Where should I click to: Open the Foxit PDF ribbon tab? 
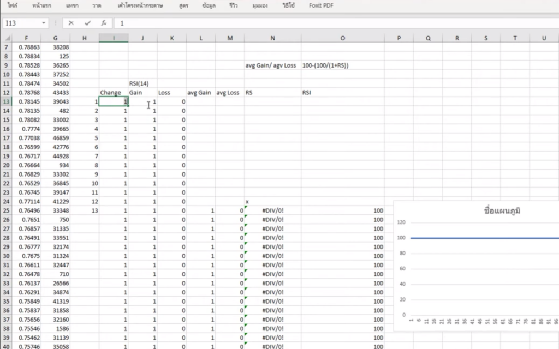[321, 5]
